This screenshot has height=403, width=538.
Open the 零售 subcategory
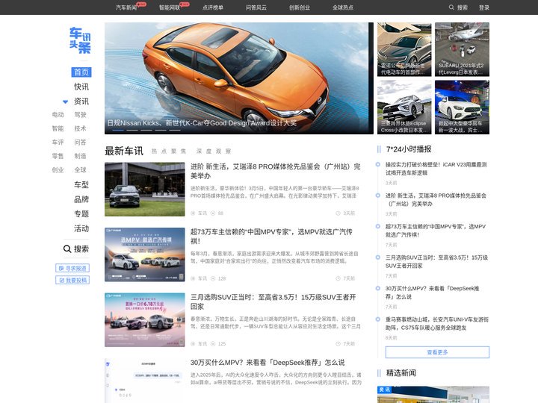click(x=58, y=156)
